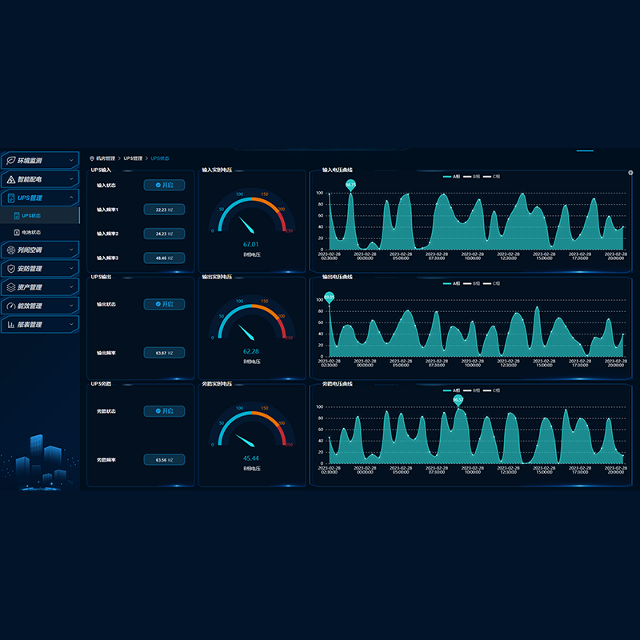Click the warning triangle icon for 智能配电
Viewport: 640px width, 640px height.
(10, 179)
